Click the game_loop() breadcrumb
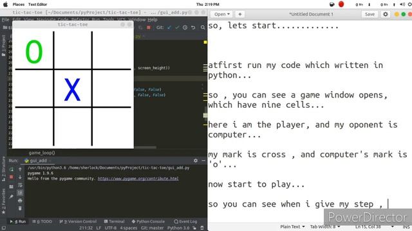The image size is (412, 231). pyautogui.click(x=42, y=153)
